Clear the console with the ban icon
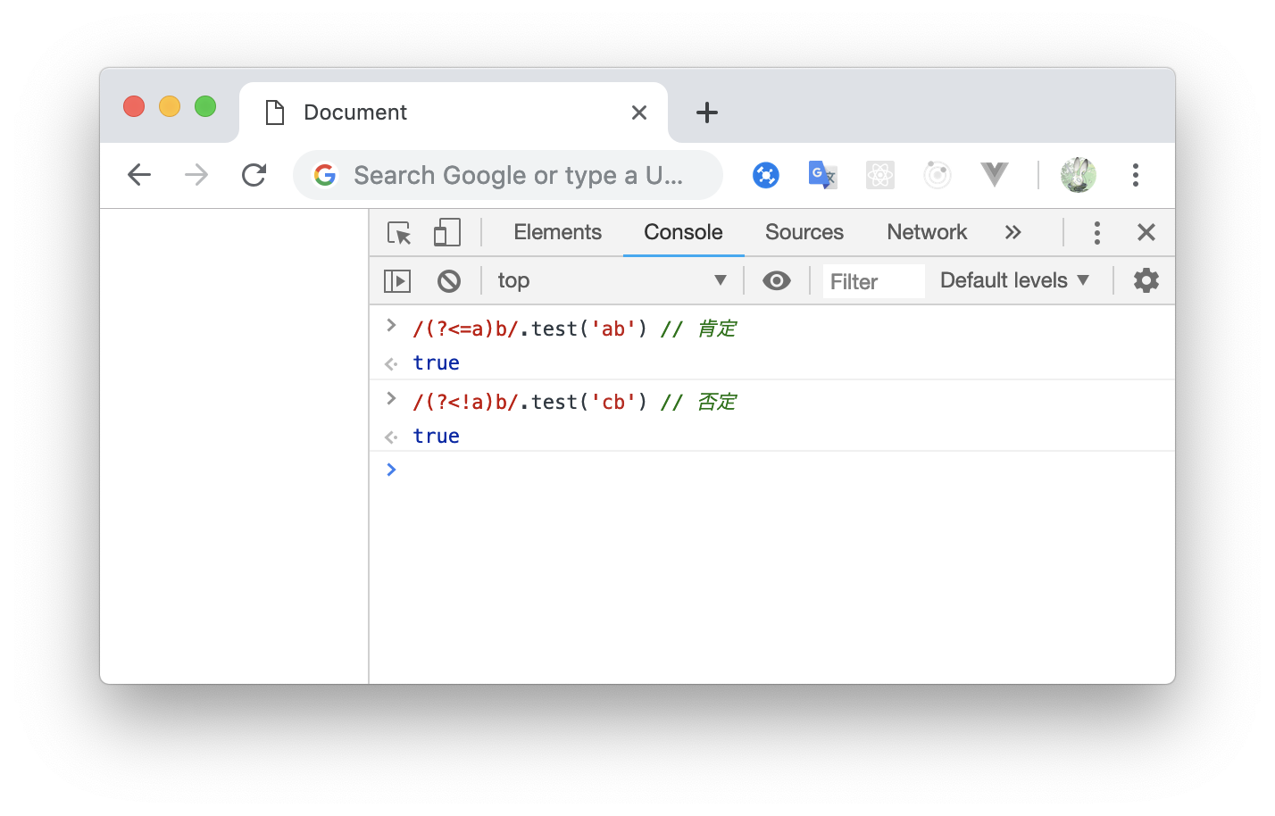The height and width of the screenshot is (816, 1275). (x=449, y=281)
